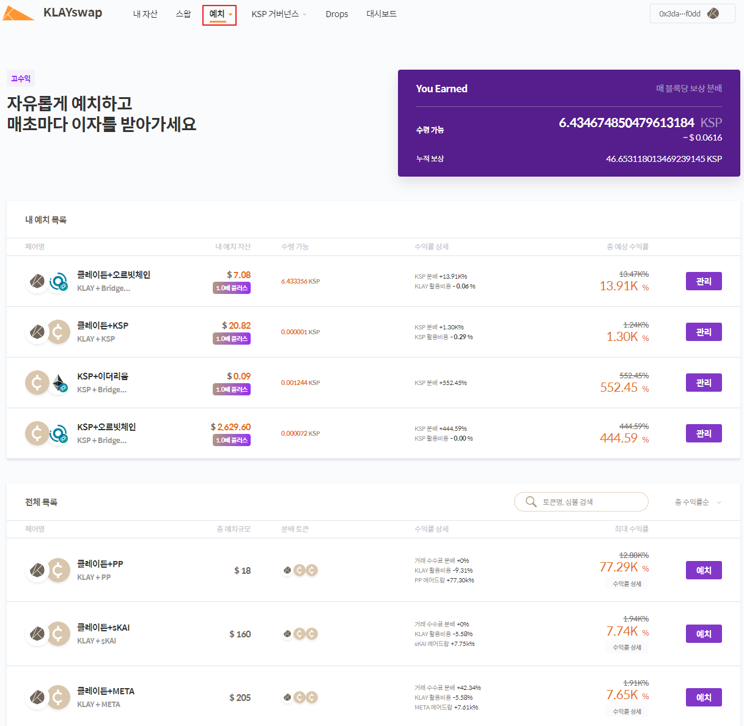Image resolution: width=744 pixels, height=726 pixels.
Task: Click the Ethereum icon in KSP+이더리움 row
Action: pyautogui.click(x=59, y=383)
